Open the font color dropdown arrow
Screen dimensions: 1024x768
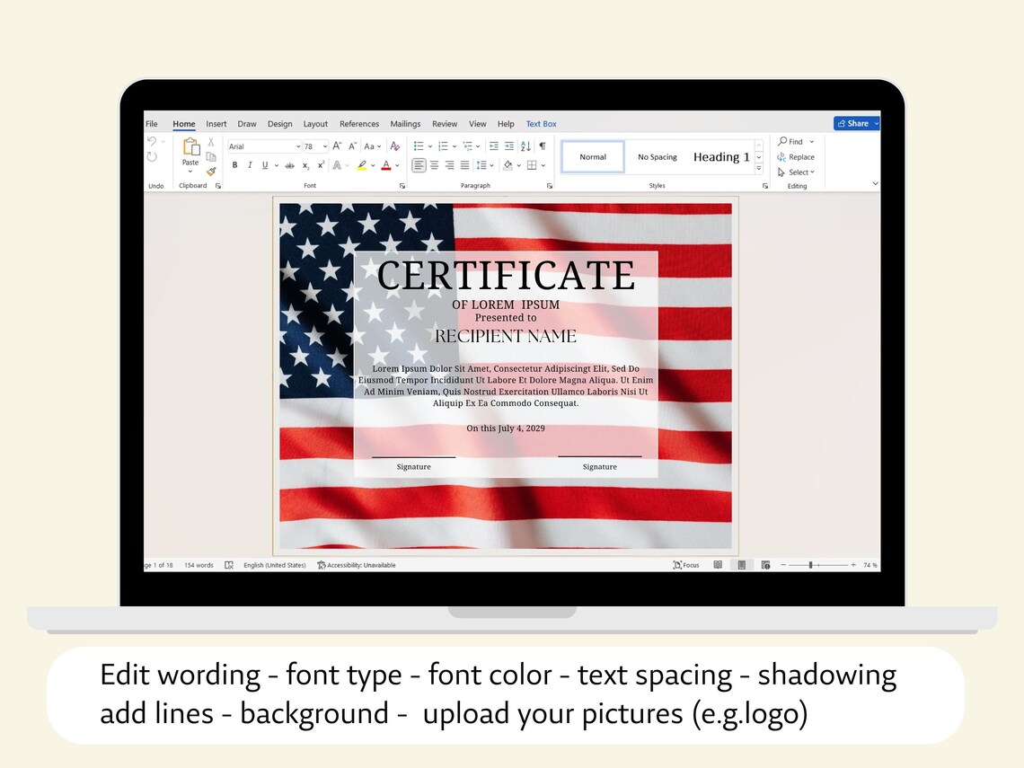click(x=396, y=165)
